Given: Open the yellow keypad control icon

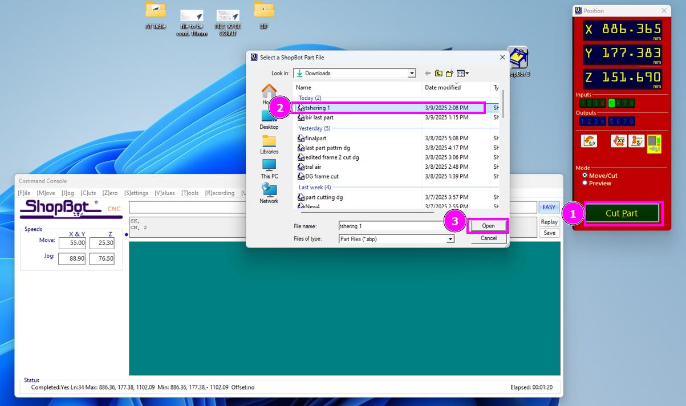Looking at the screenshot, I should coord(654,144).
